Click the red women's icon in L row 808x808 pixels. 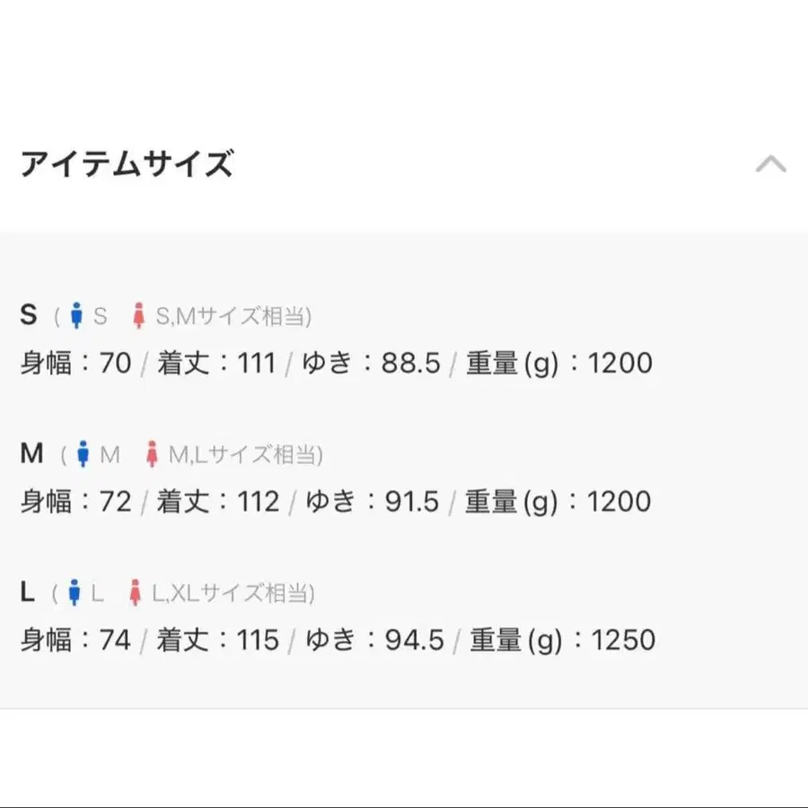[136, 593]
